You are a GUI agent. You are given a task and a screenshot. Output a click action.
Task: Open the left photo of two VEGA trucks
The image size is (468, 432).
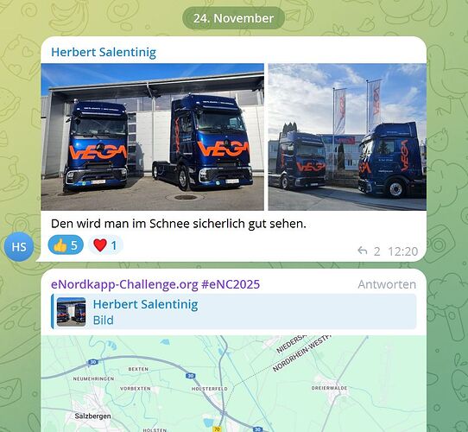[153, 137]
